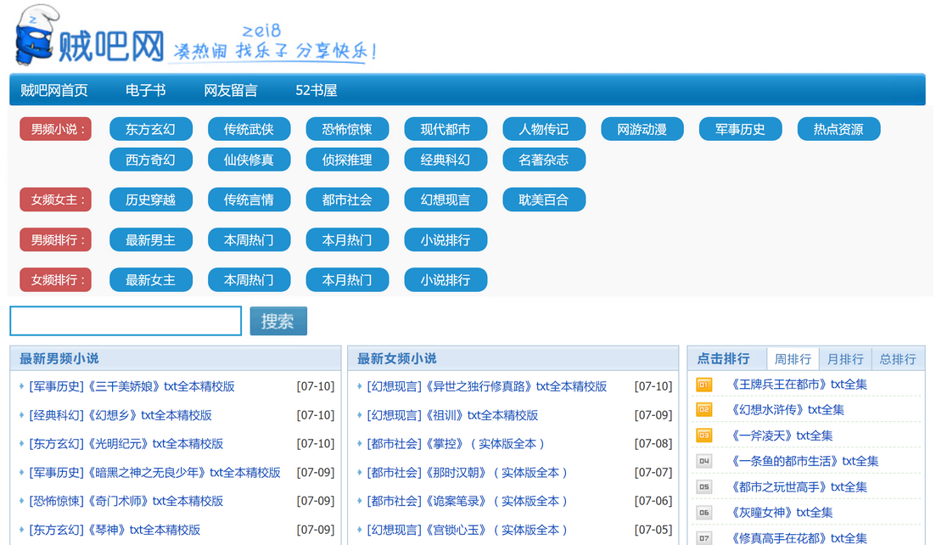Viewport: 936px width, 545px height.
Task: Switch to the 月排行 ranking tab
Action: 844,359
